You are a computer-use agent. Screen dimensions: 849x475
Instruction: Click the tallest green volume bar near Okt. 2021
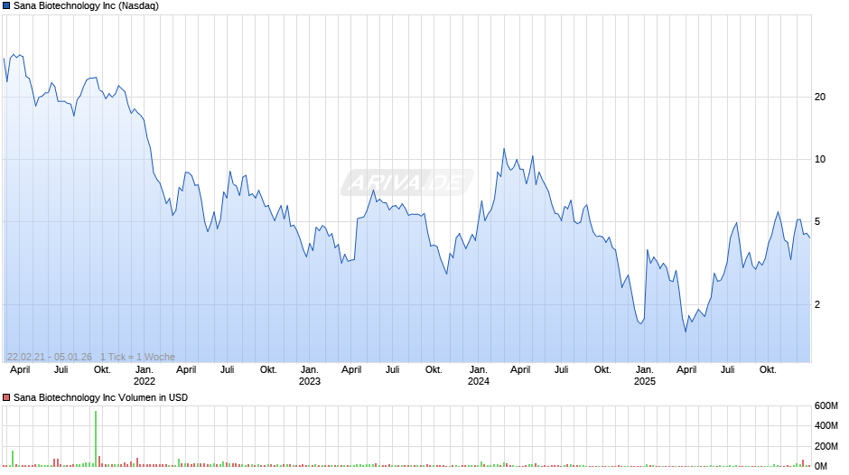pos(96,438)
